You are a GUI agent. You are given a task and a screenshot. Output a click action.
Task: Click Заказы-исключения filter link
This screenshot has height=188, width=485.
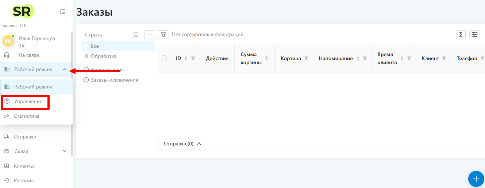pyautogui.click(x=114, y=80)
